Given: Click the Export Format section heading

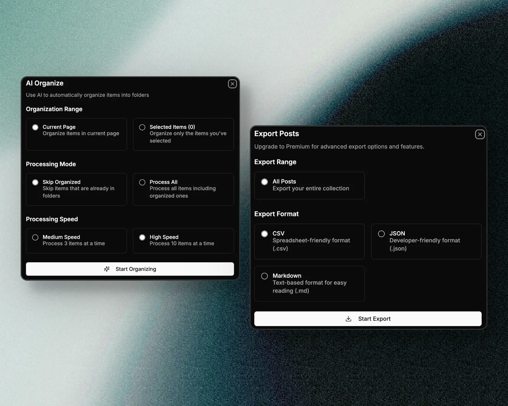Looking at the screenshot, I should 276,214.
